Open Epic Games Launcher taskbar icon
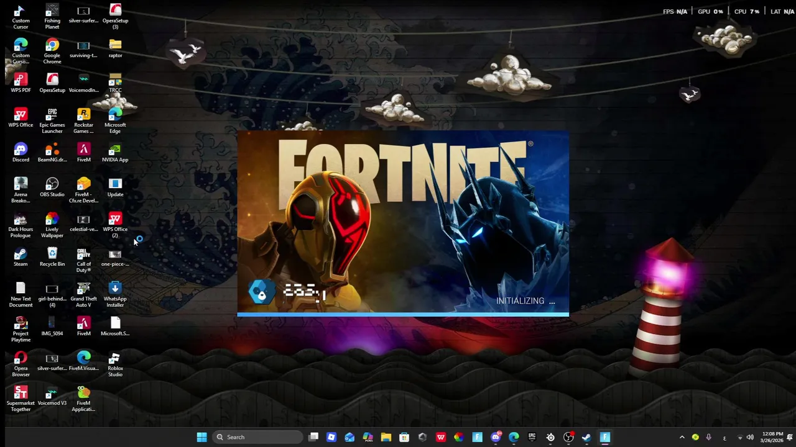The image size is (796, 447). tap(532, 437)
